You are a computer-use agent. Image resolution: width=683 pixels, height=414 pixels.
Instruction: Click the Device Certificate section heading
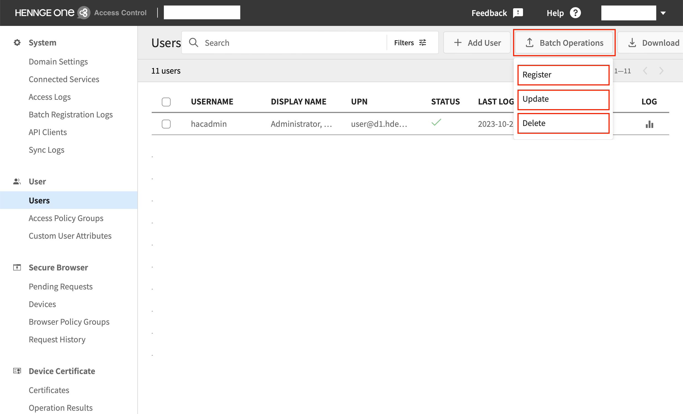62,371
